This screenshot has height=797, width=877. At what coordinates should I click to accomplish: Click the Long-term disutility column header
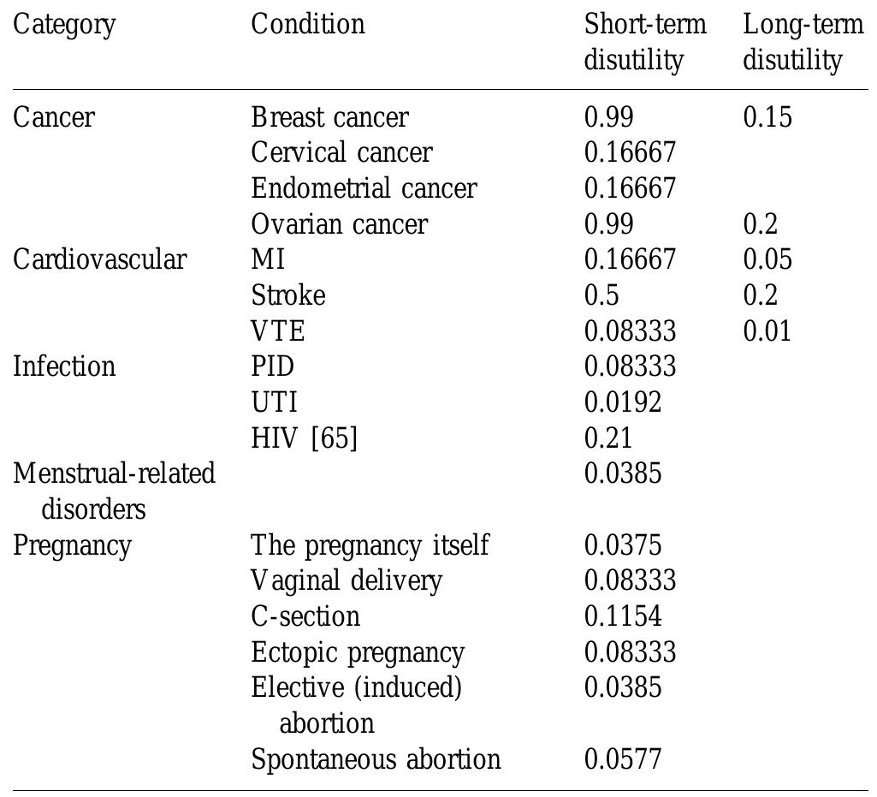click(x=803, y=42)
